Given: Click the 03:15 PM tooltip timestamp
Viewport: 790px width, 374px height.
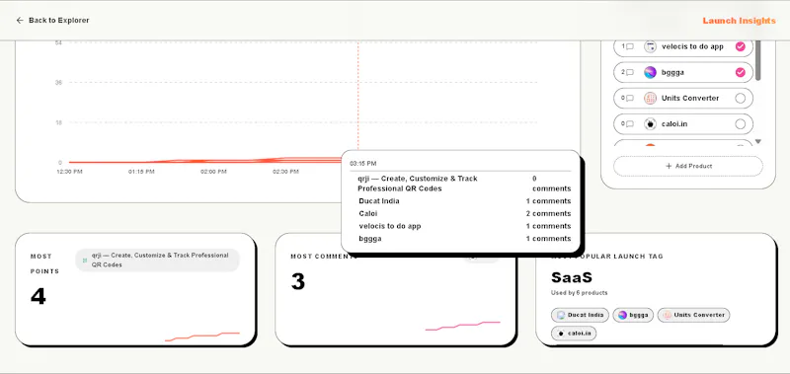Looking at the screenshot, I should click(362, 164).
